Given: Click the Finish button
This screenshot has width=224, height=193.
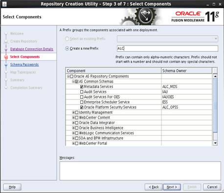Looking at the screenshot, I should (x=192, y=187).
